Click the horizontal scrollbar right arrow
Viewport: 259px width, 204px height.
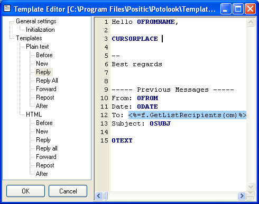tap(242, 196)
